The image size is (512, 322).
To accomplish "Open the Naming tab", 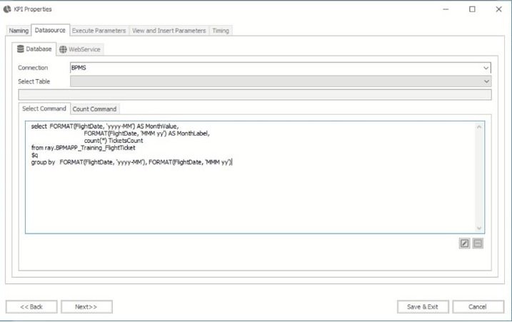I will tap(19, 31).
